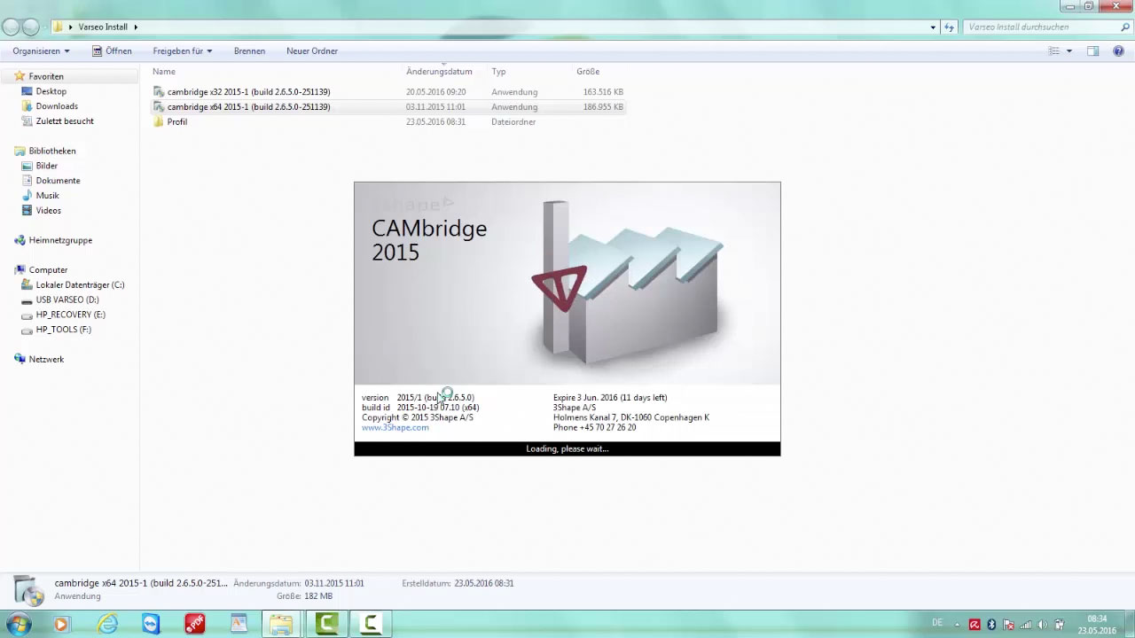Image resolution: width=1135 pixels, height=638 pixels.
Task: Open address bar history dropdown
Action: coord(933,27)
